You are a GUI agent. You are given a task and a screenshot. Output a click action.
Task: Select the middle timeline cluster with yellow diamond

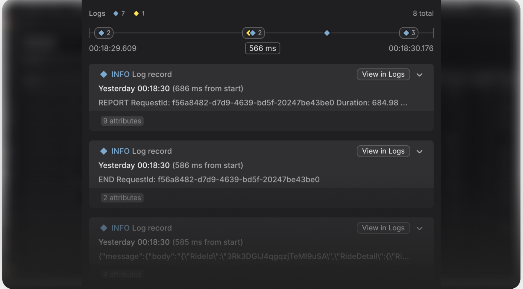254,33
